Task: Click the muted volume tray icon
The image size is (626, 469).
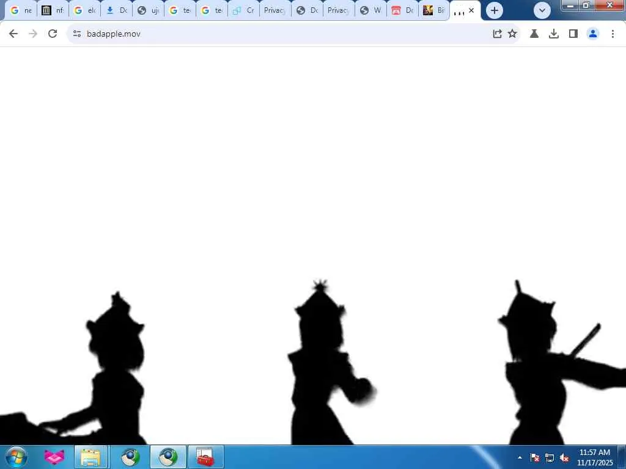Action: tap(564, 458)
